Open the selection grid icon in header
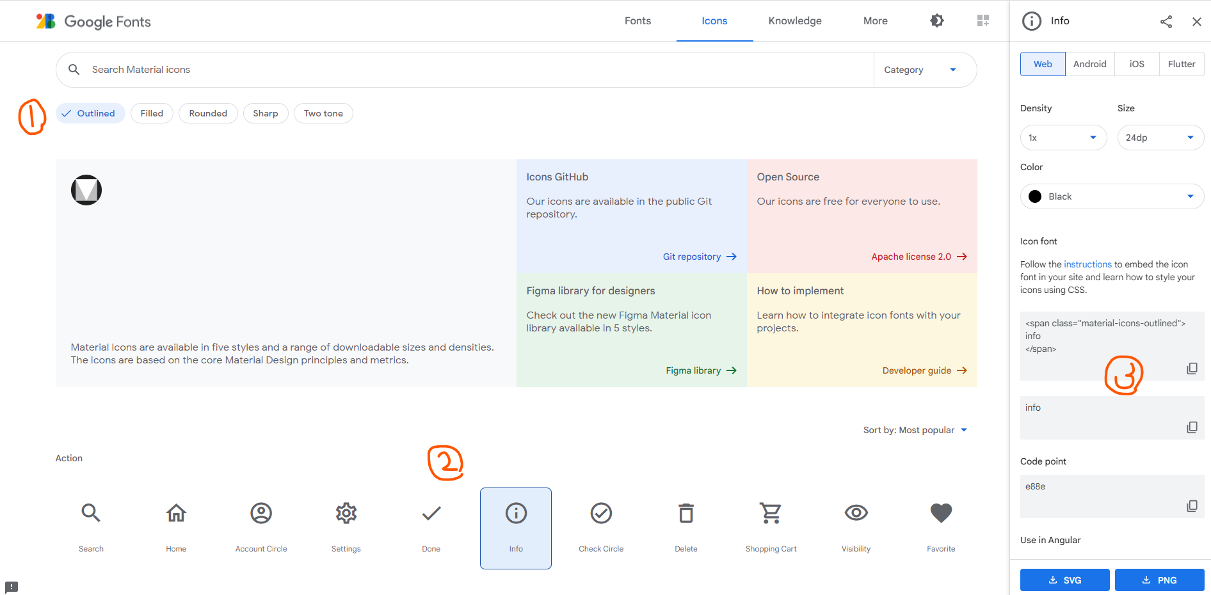The width and height of the screenshot is (1211, 595). 983,21
